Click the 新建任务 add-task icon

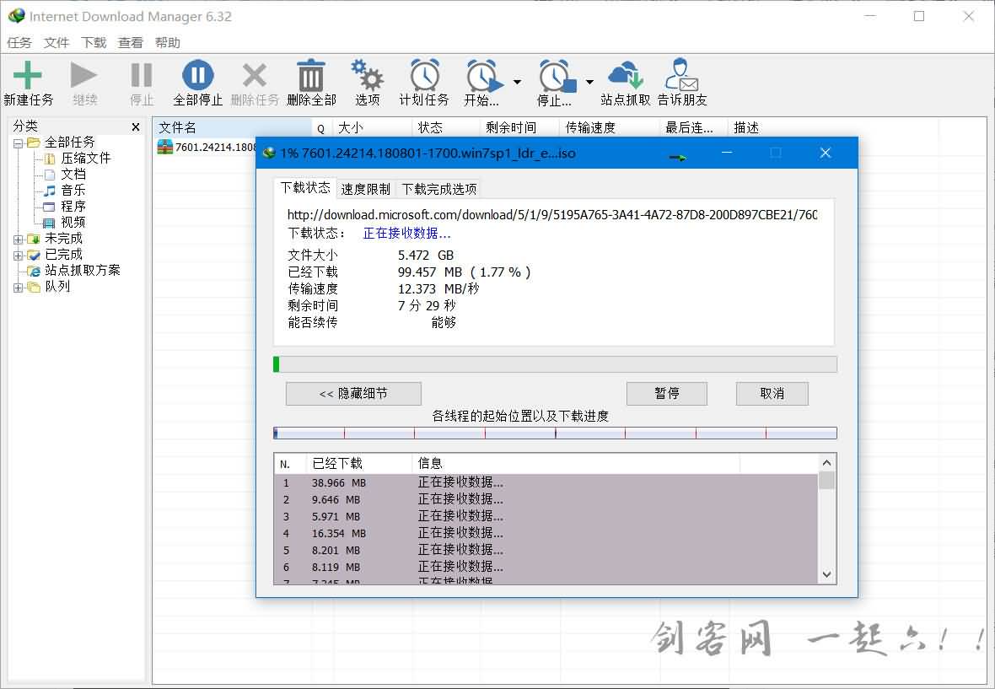pos(27,75)
